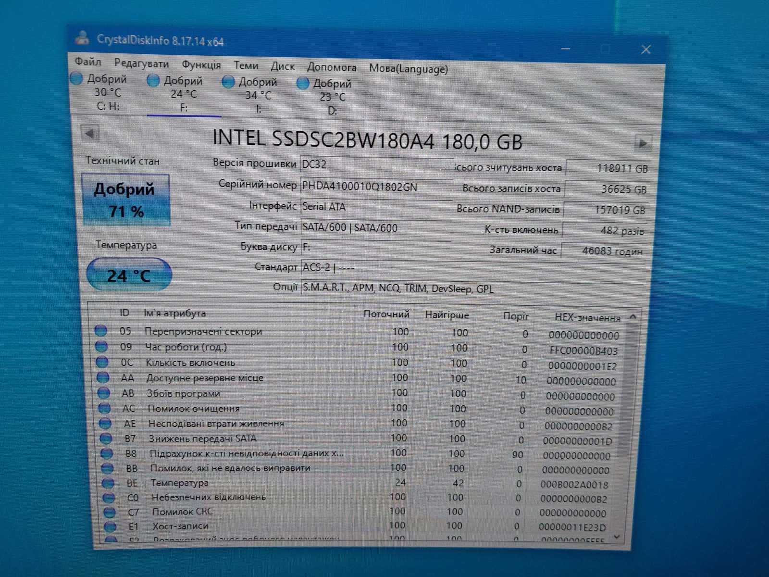
Task: Click scroll up arrow of attribute list
Action: [633, 316]
